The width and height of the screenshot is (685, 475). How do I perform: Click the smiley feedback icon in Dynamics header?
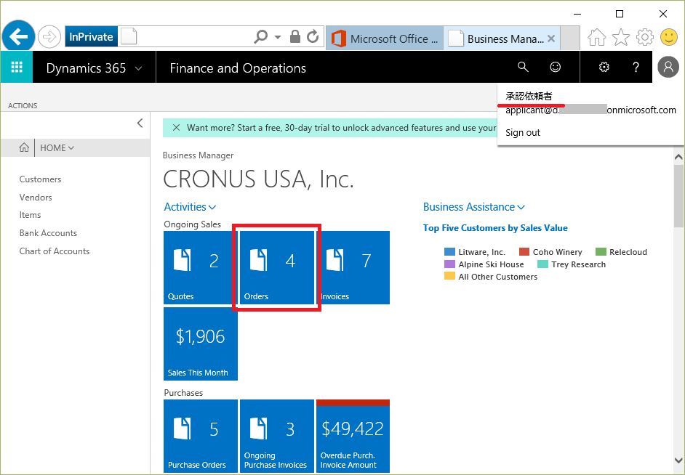(556, 67)
